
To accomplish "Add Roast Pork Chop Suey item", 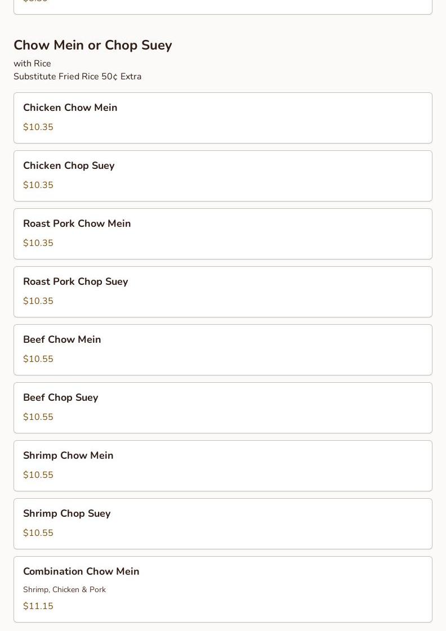I will click(222, 292).
